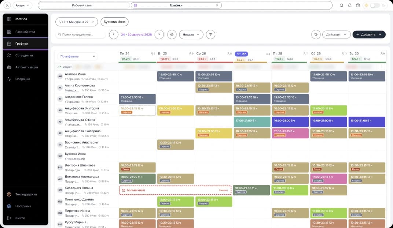This screenshot has width=393, height=228.
Task: Collapse the sidebar using the Metrica panel icon
Action: pos(9,19)
